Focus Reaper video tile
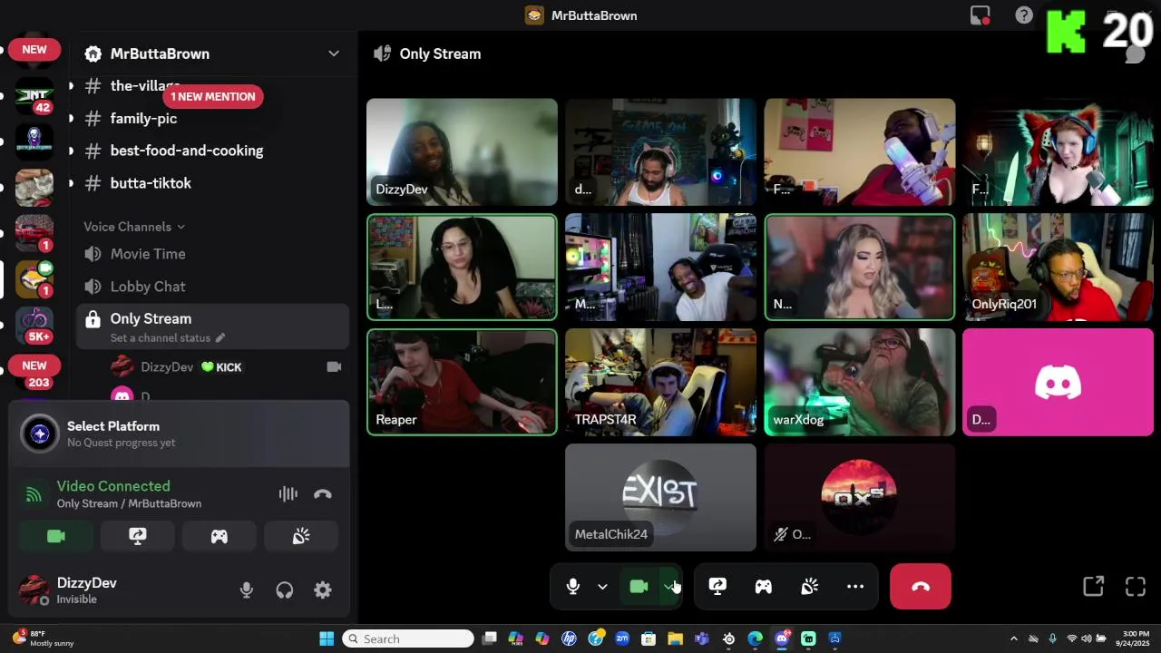The height and width of the screenshot is (653, 1161). (x=462, y=383)
